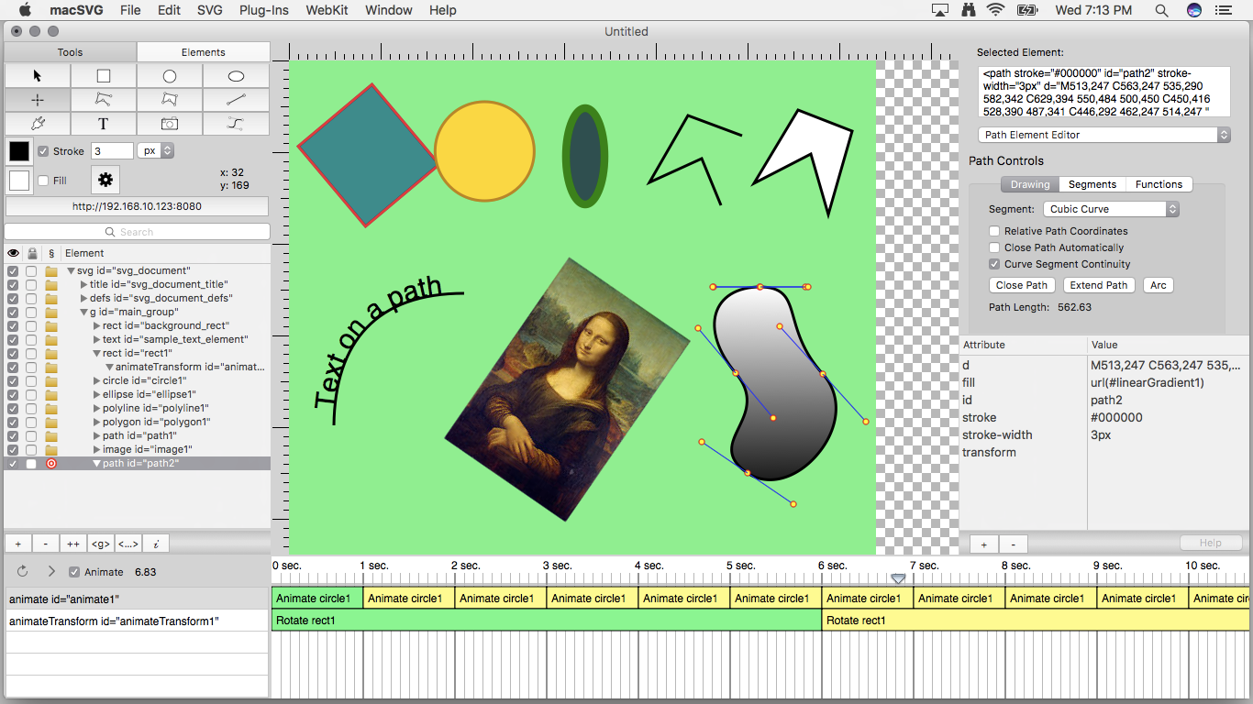The height and width of the screenshot is (704, 1253).
Task: Expand the image1 tree item
Action: (97, 450)
